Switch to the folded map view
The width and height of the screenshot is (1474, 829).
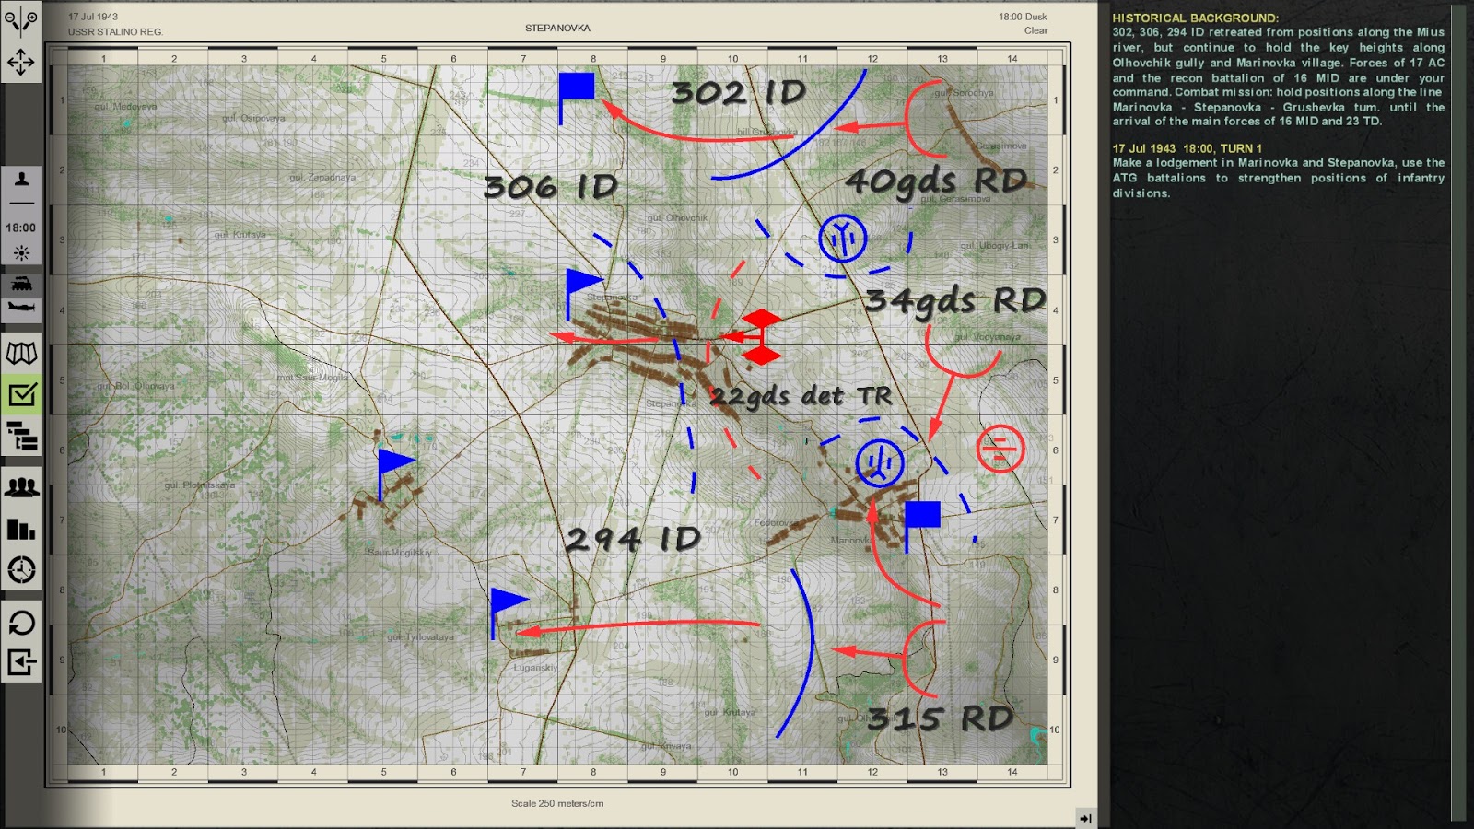pyautogui.click(x=23, y=350)
